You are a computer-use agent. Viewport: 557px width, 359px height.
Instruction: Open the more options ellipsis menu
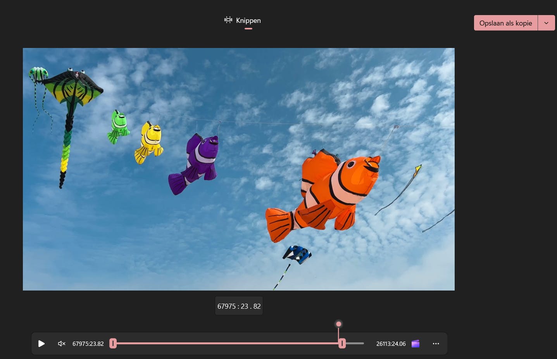point(436,344)
